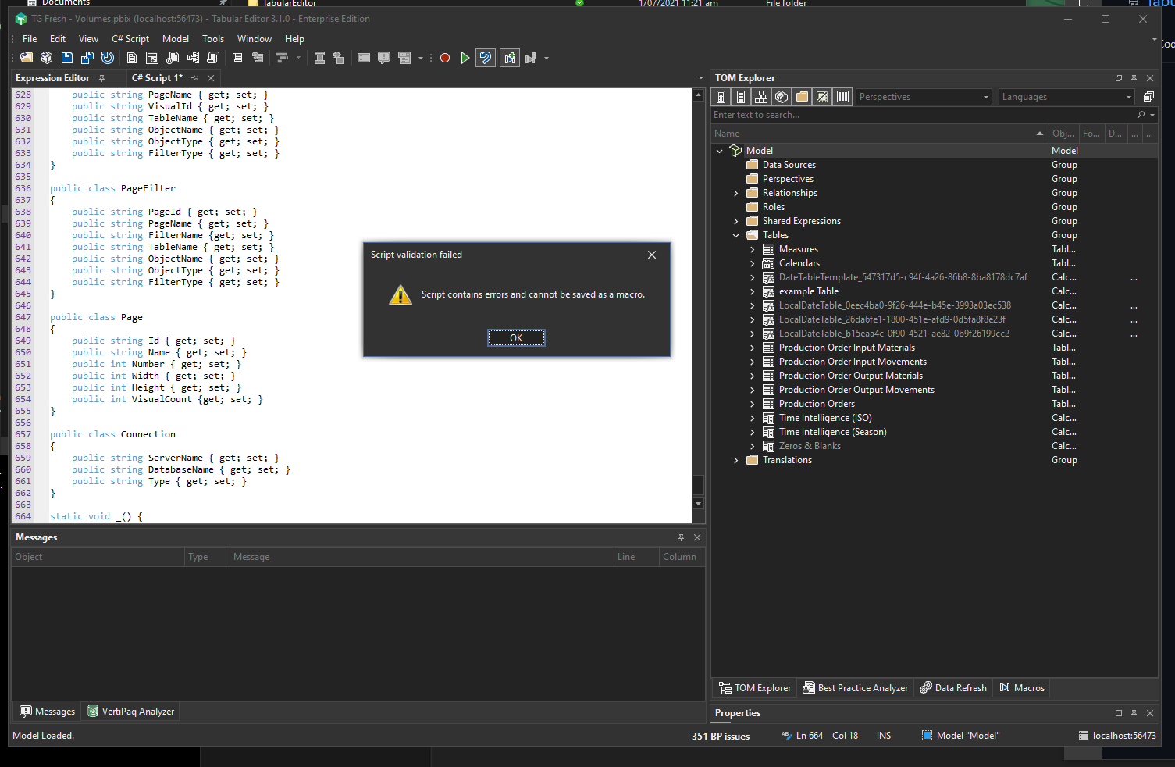
Task: Expand the Production Orders table node
Action: coord(752,404)
